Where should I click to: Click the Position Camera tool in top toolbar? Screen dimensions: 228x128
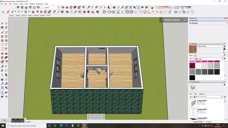(139, 7)
